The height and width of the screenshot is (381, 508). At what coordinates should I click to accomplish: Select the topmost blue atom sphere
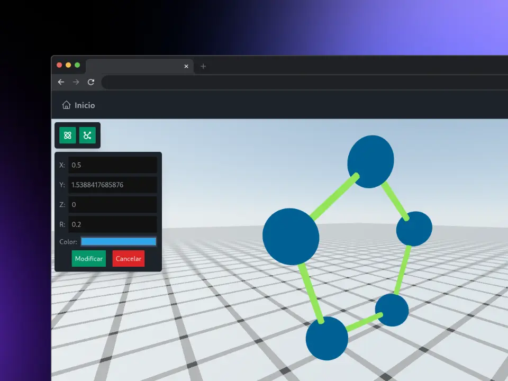(x=370, y=161)
